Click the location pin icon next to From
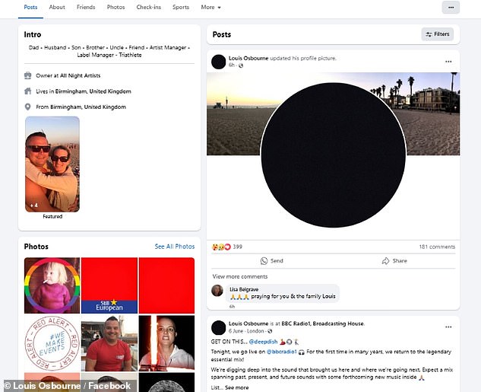The image size is (481, 392). tap(27, 107)
